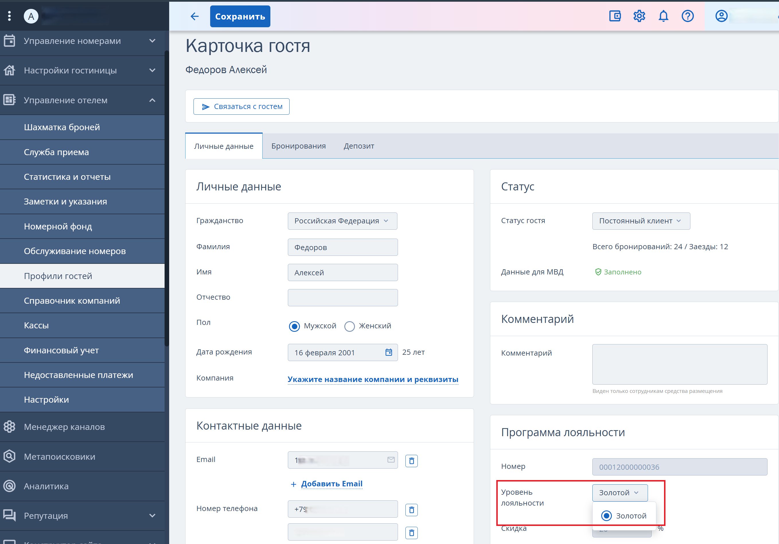Select the Мужской gender radio button

294,326
